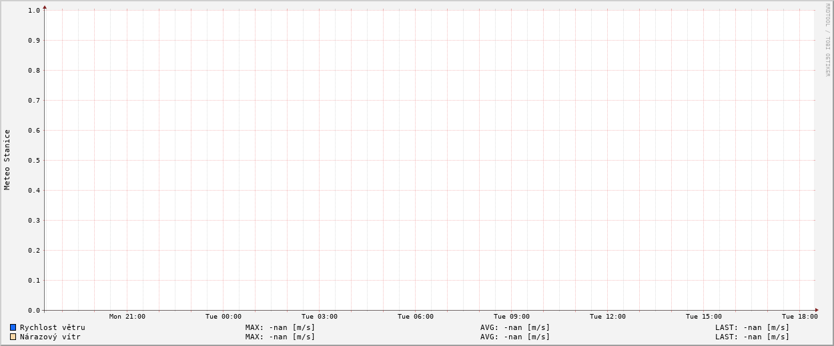Screen dimensions: 834x346
Task: Select the Tue 06:00 time label
Action: click(x=415, y=317)
